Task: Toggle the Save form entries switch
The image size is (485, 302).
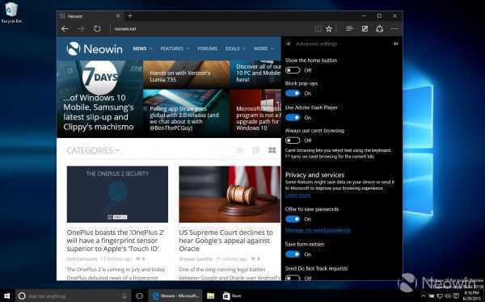Action: [293, 254]
